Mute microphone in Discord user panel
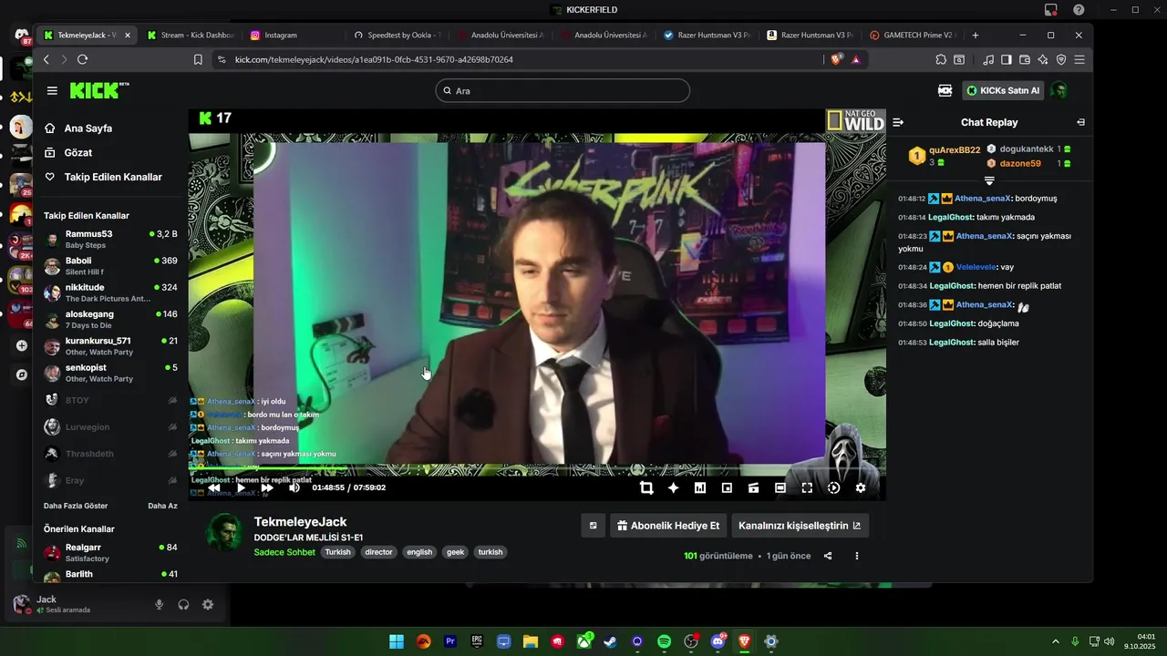1167x656 pixels. [159, 605]
